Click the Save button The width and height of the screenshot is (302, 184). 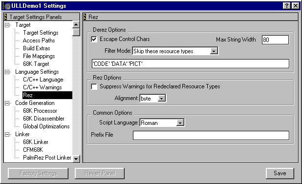(280, 173)
